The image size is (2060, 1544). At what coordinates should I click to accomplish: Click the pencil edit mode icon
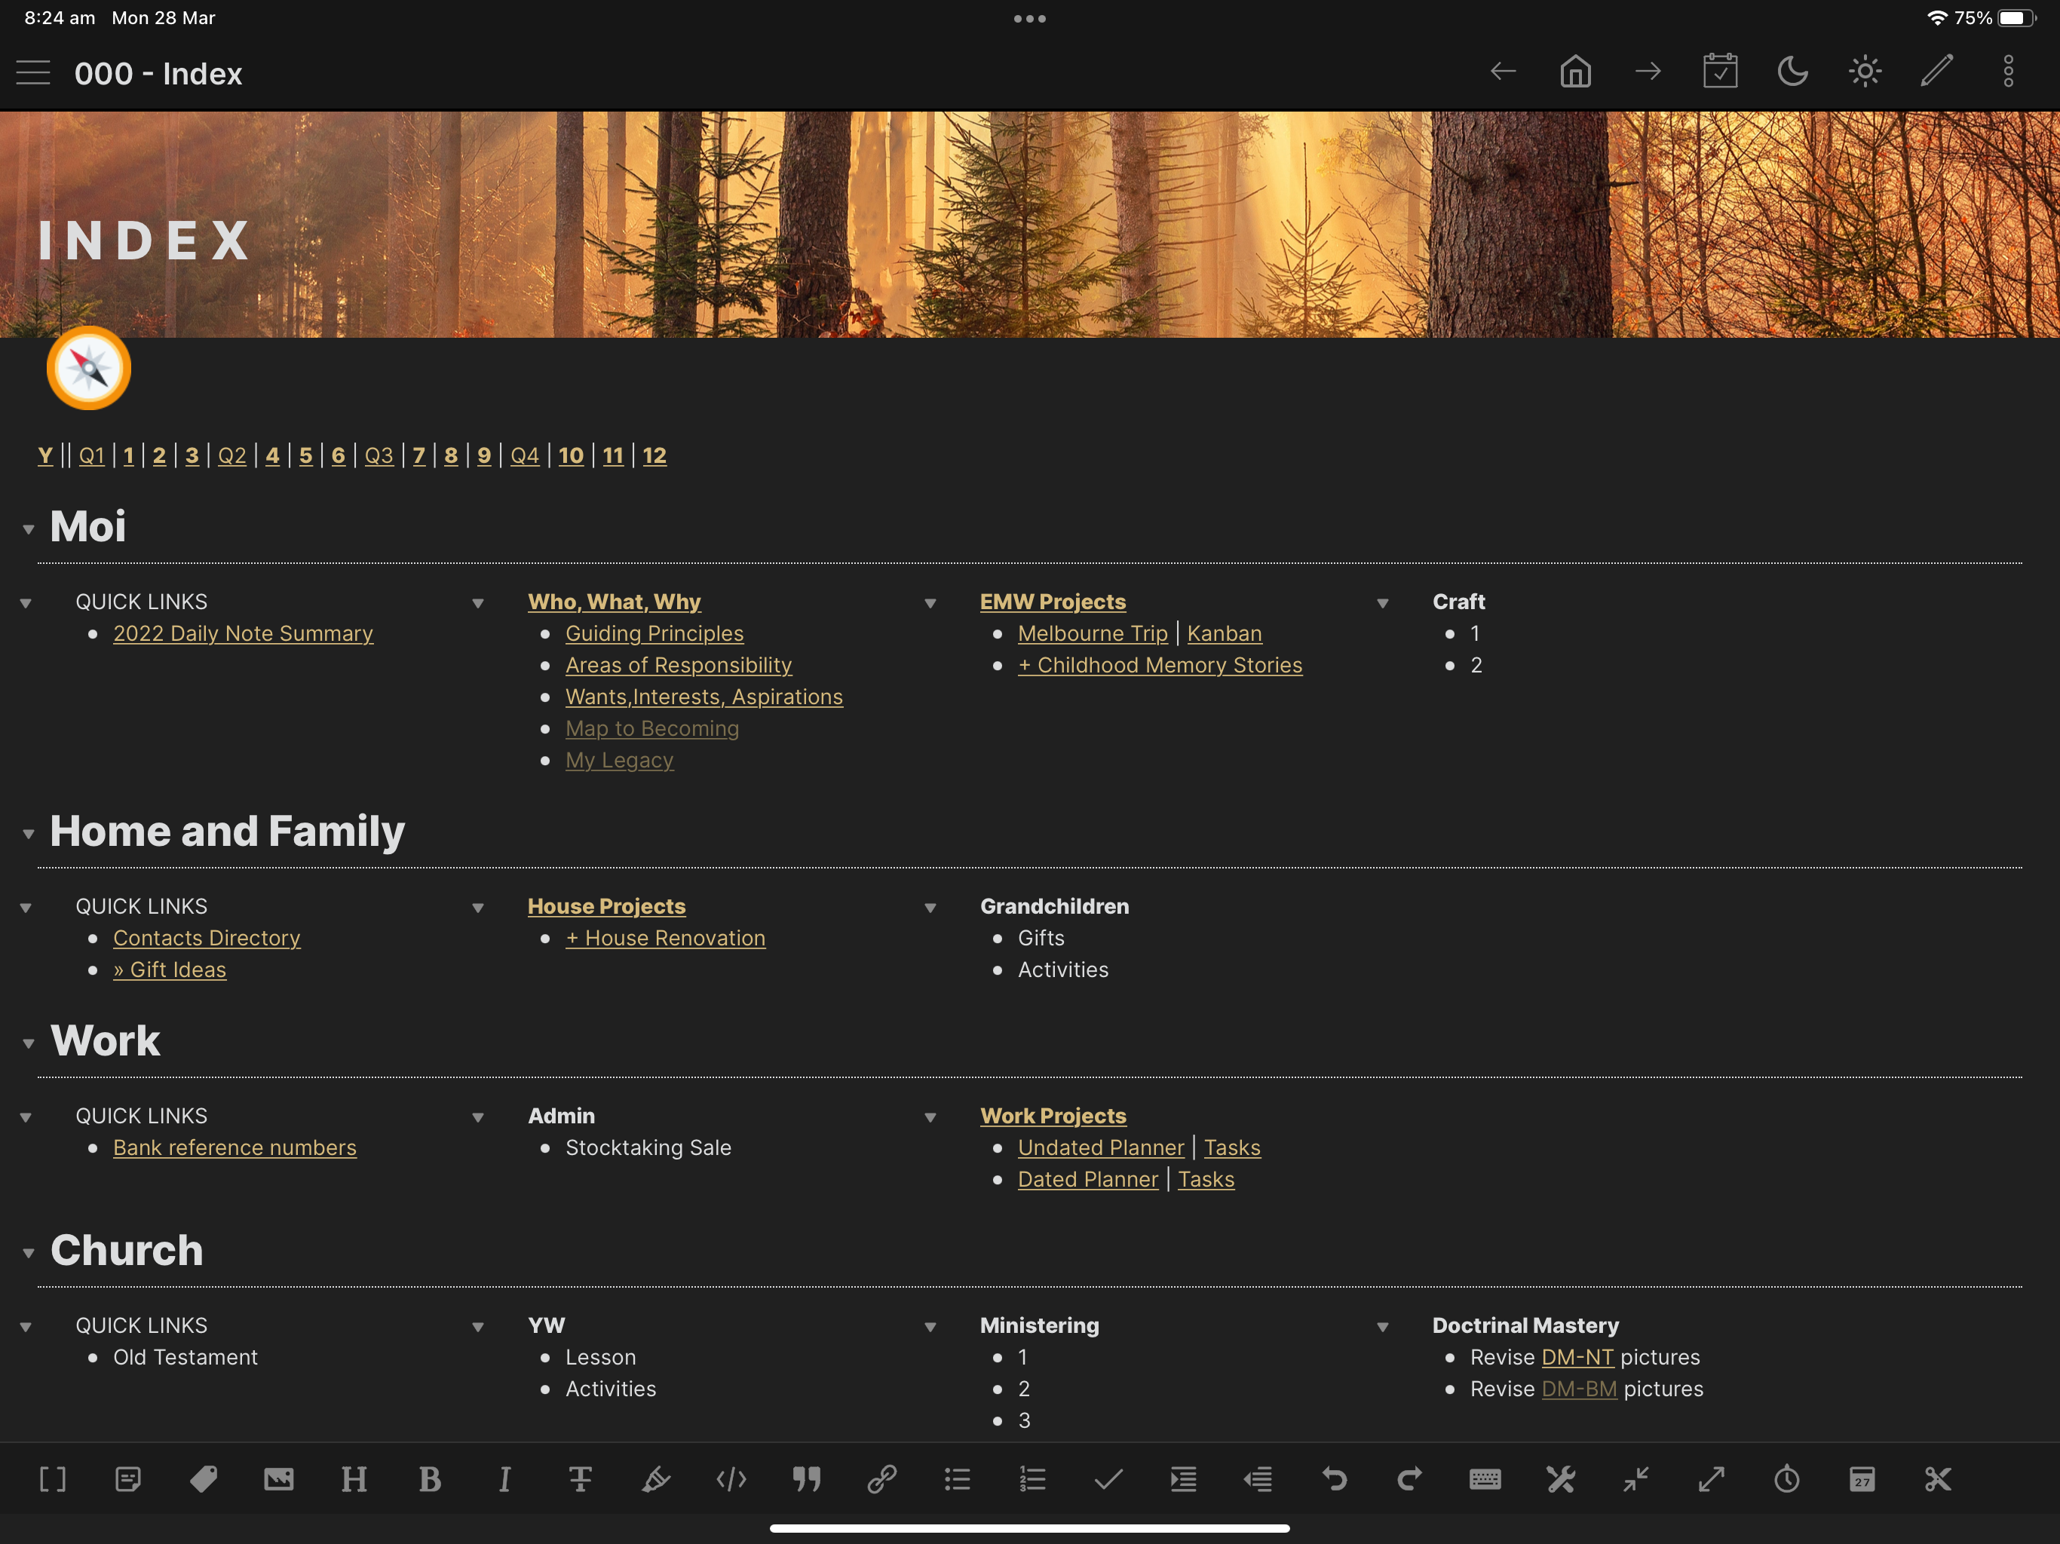pyautogui.click(x=1936, y=72)
